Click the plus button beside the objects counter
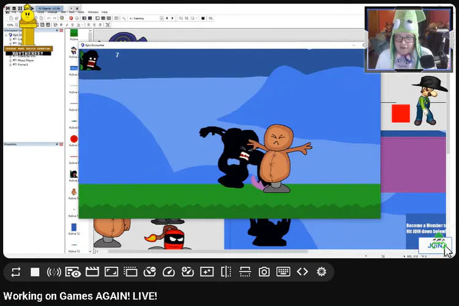 click(x=71, y=9)
